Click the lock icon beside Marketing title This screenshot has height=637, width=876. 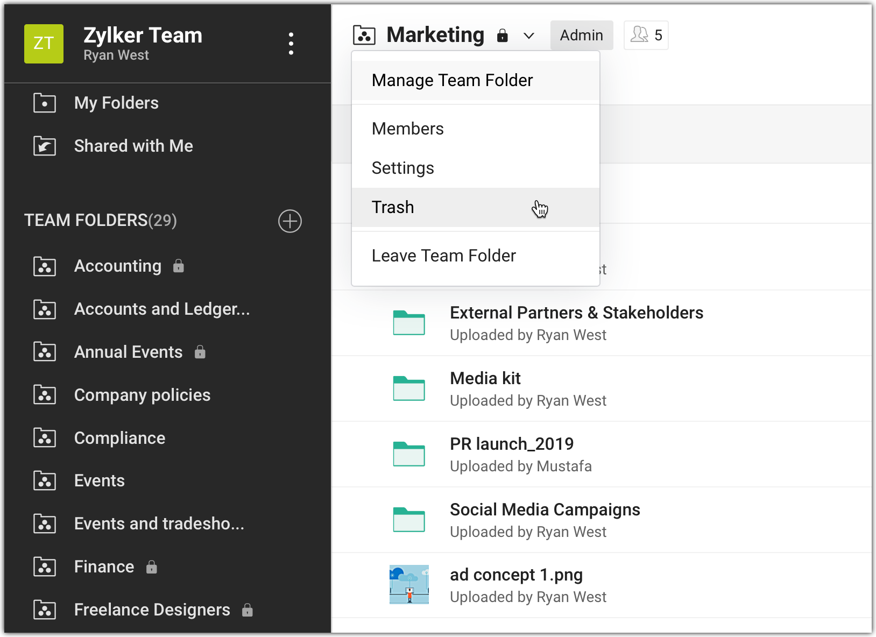(x=502, y=36)
